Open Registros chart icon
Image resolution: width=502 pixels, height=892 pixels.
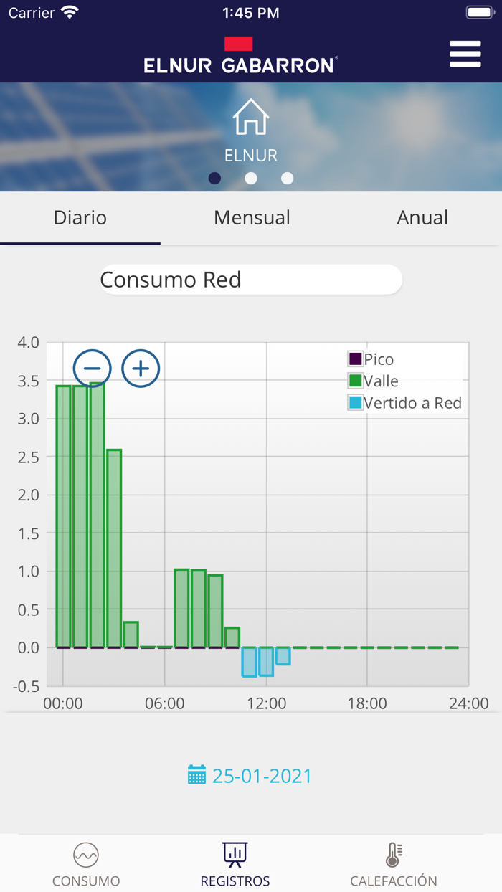click(x=235, y=855)
